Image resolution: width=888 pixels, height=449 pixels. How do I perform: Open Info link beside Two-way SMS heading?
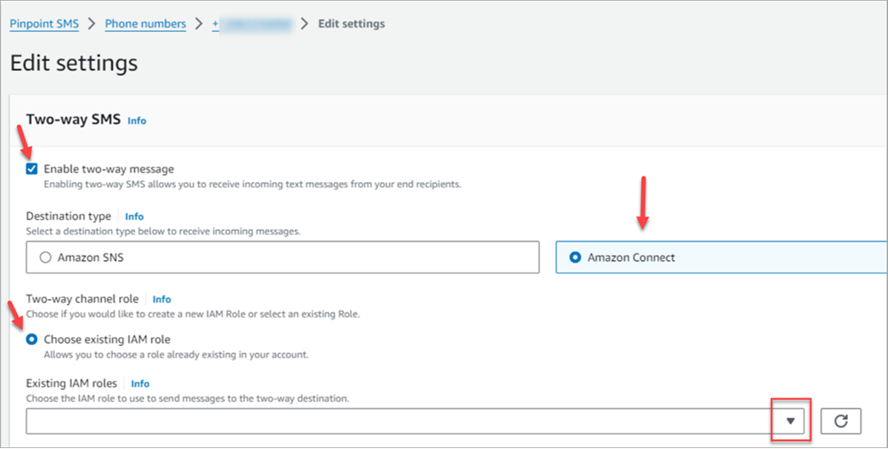tap(137, 120)
